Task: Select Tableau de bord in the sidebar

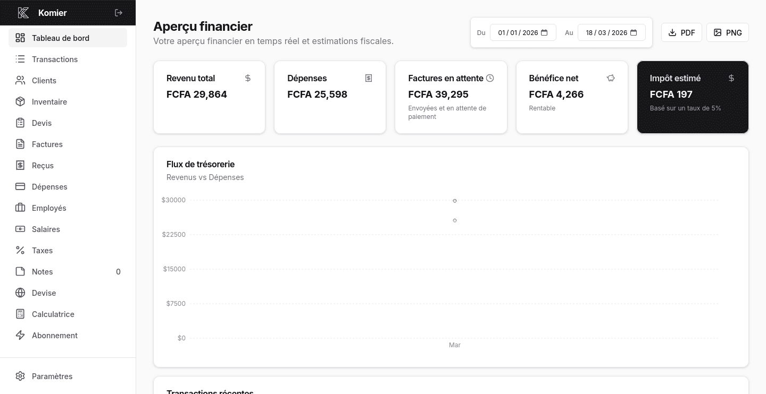Action: point(61,38)
